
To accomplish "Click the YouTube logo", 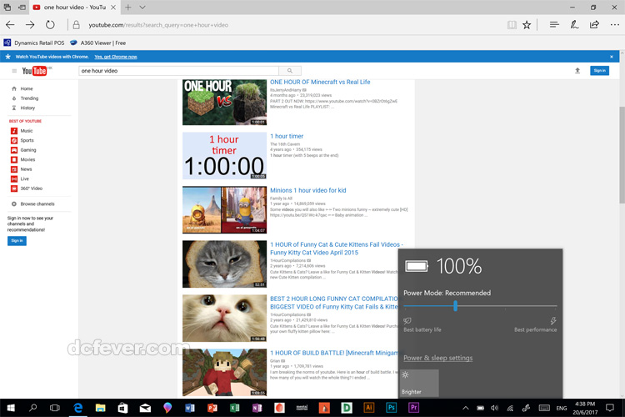I will pyautogui.click(x=34, y=71).
